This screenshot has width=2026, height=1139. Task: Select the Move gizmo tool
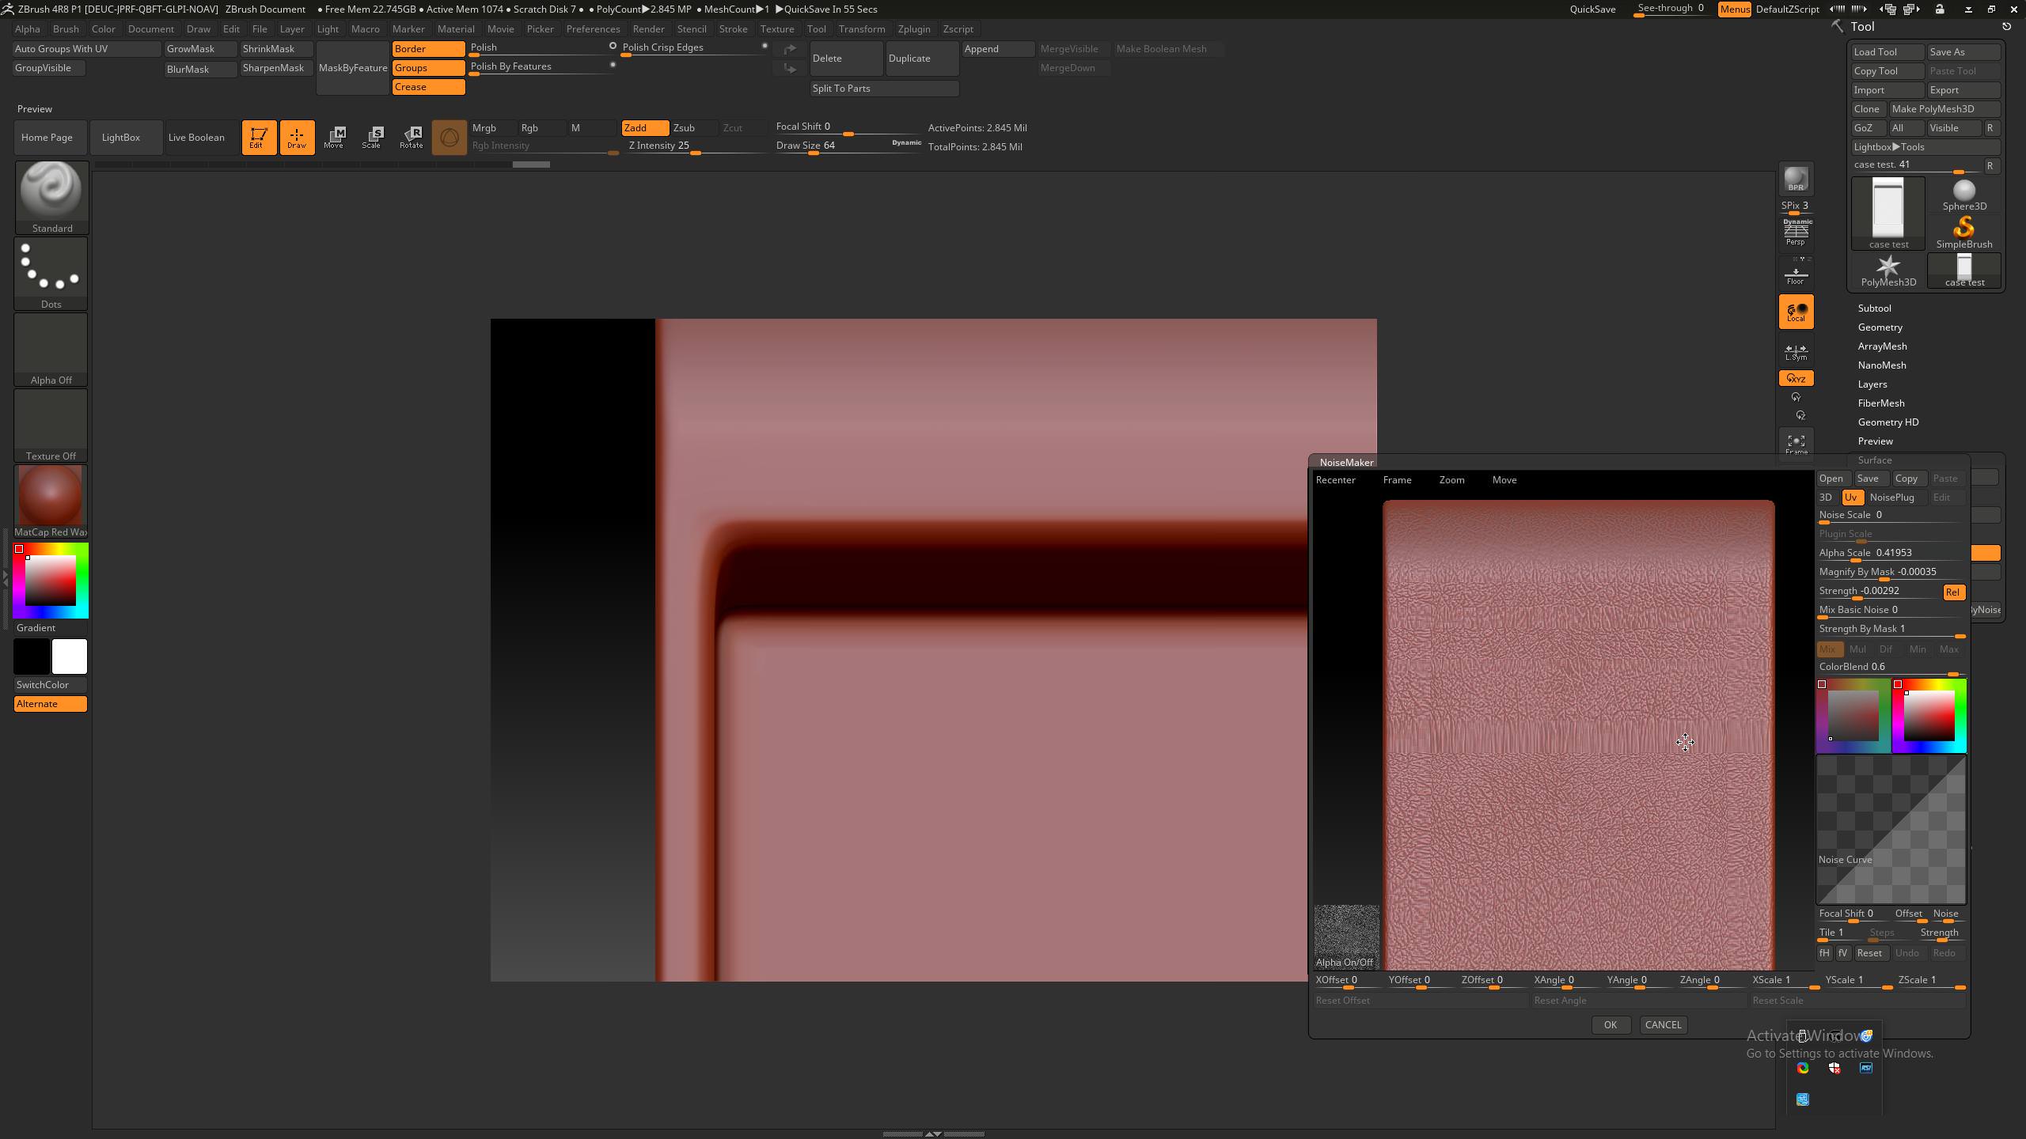click(x=334, y=138)
